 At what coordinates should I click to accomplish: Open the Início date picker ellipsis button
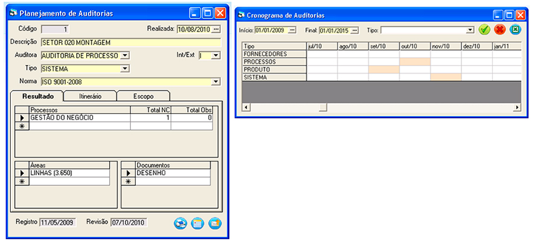pos(292,30)
